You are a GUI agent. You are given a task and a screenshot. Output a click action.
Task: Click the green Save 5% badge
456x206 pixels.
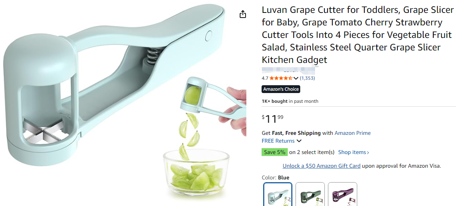(274, 152)
